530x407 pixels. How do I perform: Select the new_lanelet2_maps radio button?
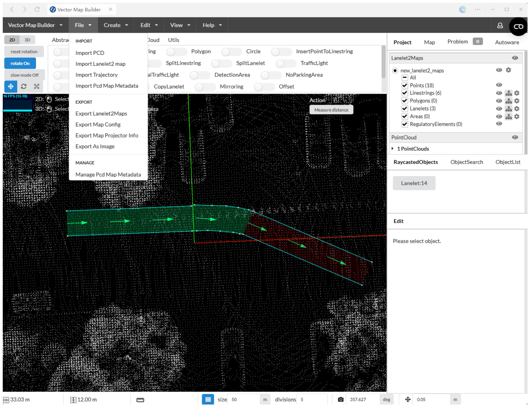[395, 71]
